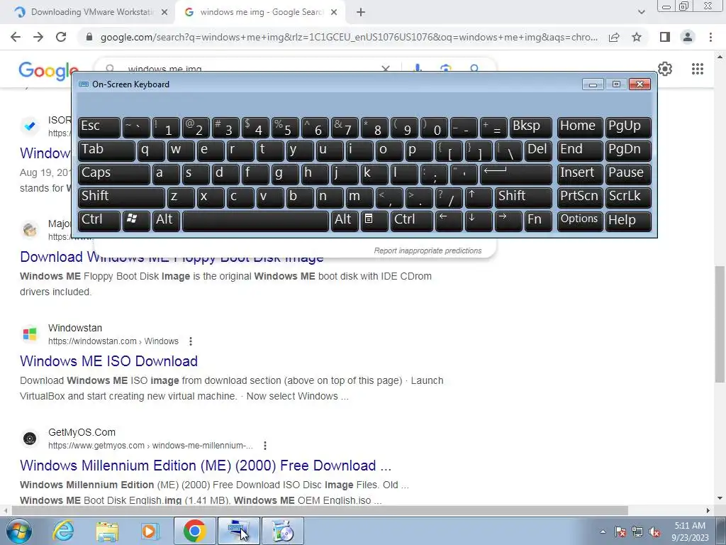Viewport: 726px width, 545px height.
Task: Open Windows Millennium Edition Free Download link
Action: coord(206,466)
